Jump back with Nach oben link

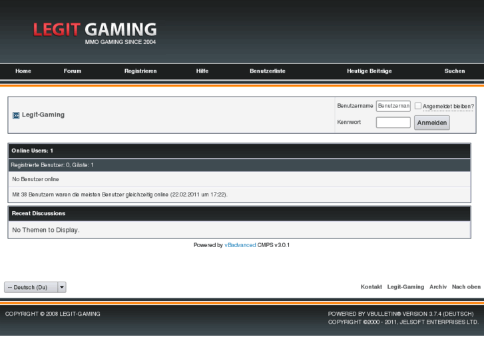point(466,286)
